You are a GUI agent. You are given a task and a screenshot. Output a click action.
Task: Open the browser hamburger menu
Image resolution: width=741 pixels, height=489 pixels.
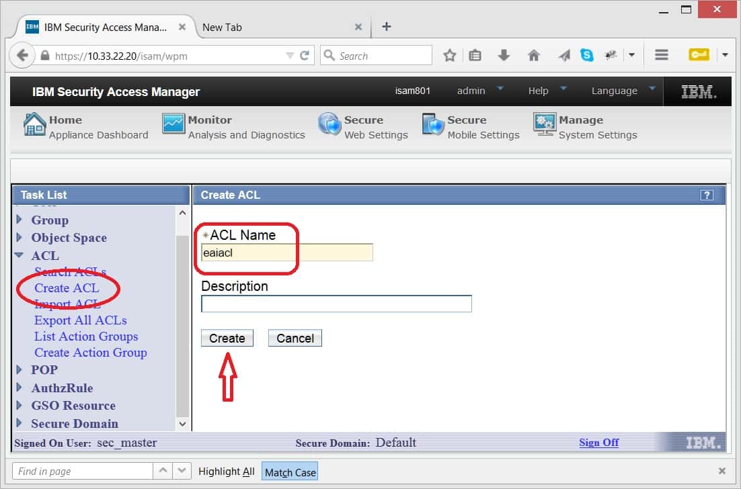(x=661, y=56)
